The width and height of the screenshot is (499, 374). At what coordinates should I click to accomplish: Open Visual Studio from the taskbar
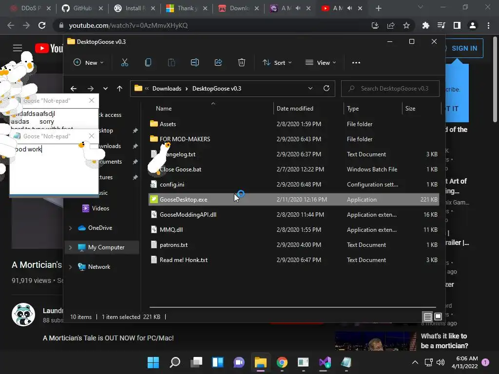tap(325, 362)
